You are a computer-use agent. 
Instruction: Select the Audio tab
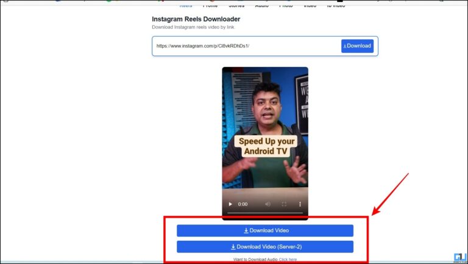tap(261, 5)
